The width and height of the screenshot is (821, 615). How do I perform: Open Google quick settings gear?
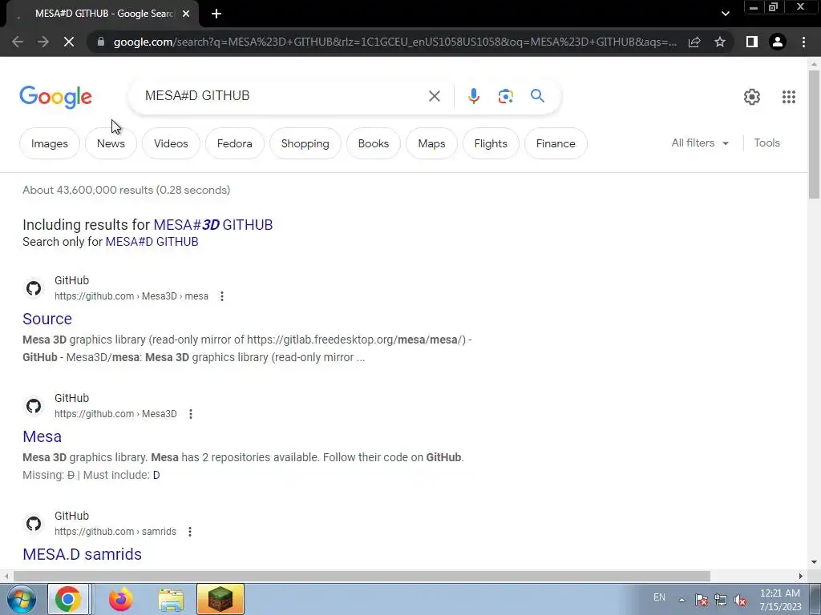(752, 97)
